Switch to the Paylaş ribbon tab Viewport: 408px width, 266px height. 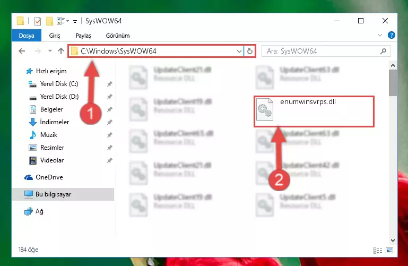83,36
